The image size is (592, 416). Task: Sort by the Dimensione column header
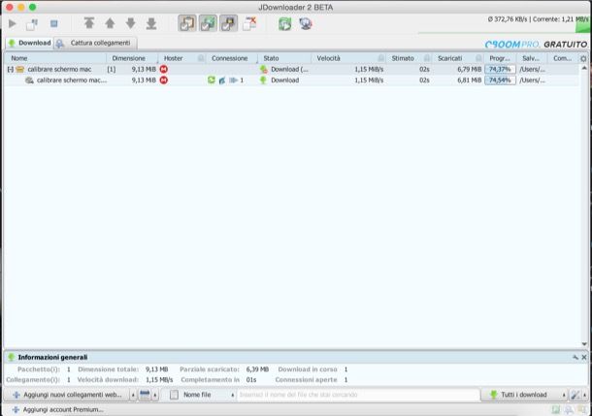pos(132,58)
